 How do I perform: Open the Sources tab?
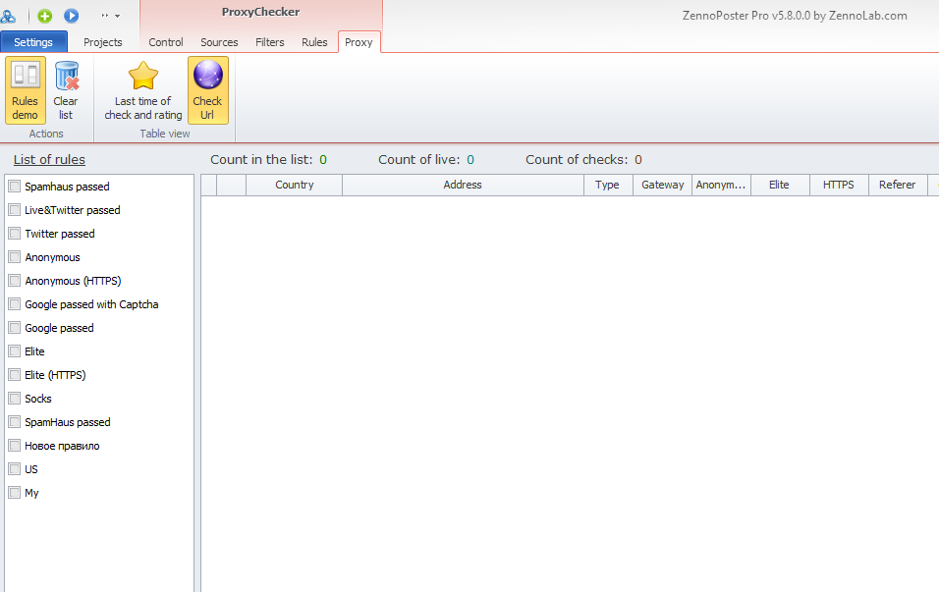click(219, 42)
